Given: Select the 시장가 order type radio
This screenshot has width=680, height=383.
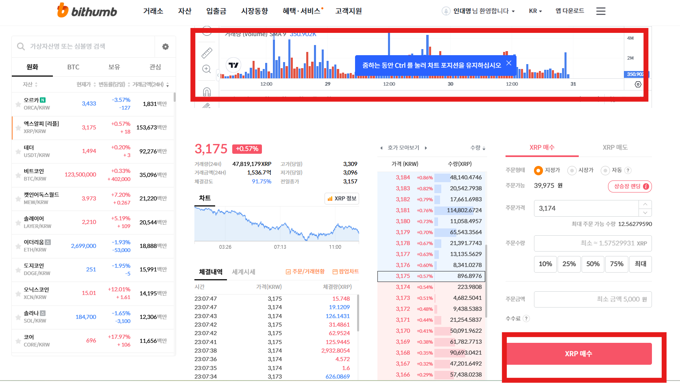Looking at the screenshot, I should pyautogui.click(x=572, y=170).
